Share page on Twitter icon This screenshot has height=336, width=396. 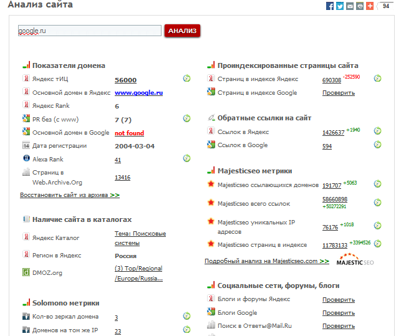[x=340, y=6]
